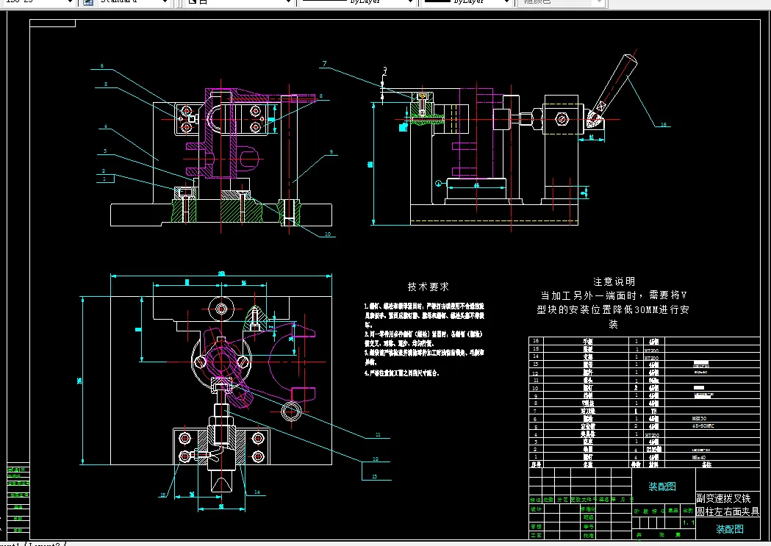Select leader callout number 15 under the plan view
771x546 pixels.
click(x=162, y=495)
